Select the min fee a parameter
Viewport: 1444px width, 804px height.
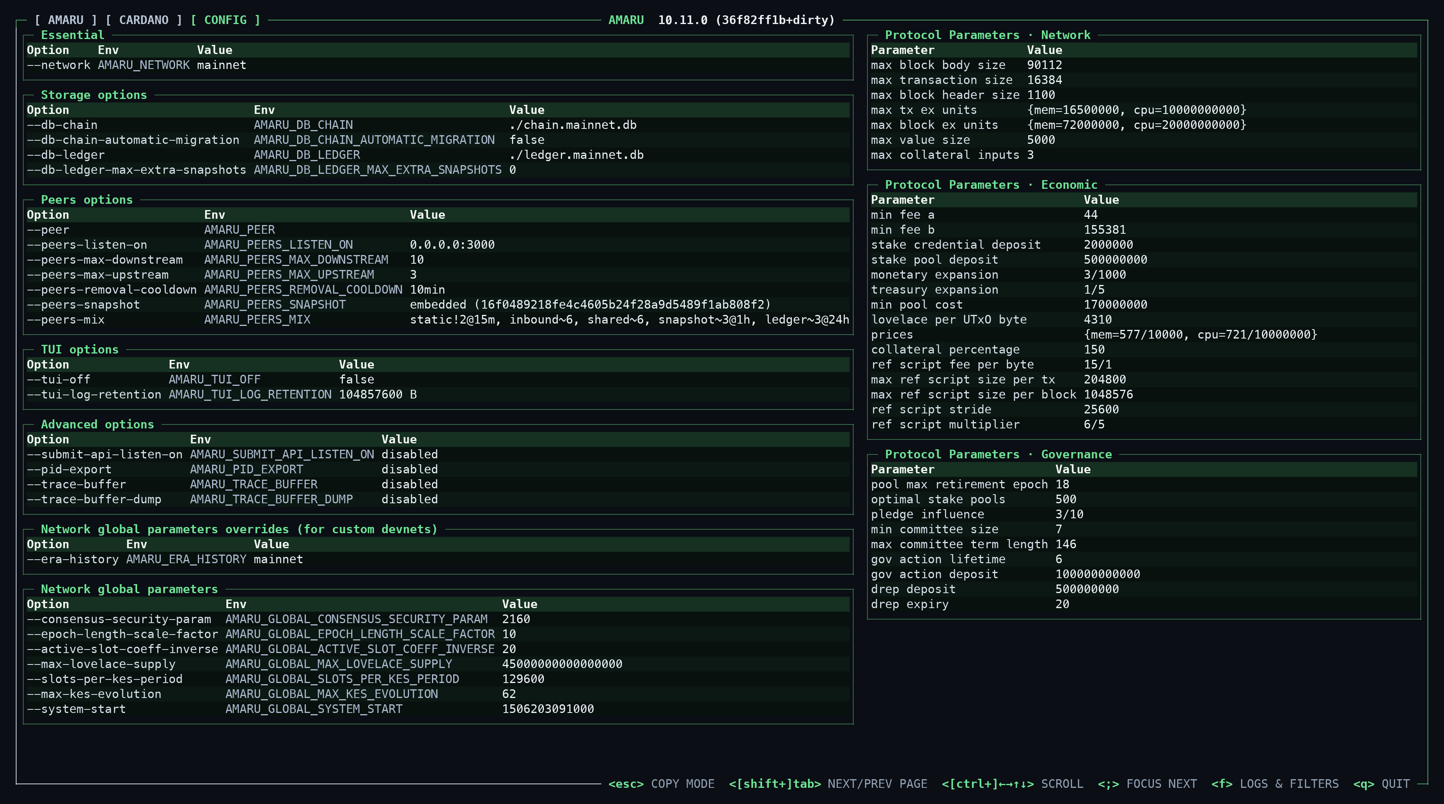pyautogui.click(x=902, y=215)
